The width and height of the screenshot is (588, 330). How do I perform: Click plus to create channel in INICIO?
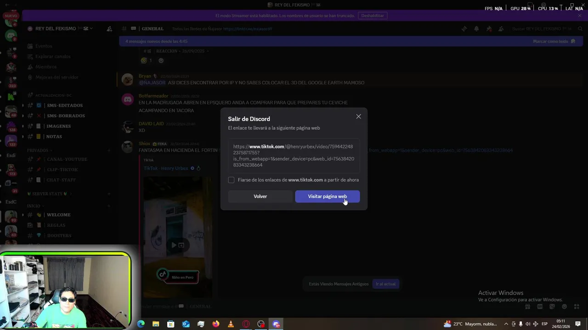click(x=109, y=206)
